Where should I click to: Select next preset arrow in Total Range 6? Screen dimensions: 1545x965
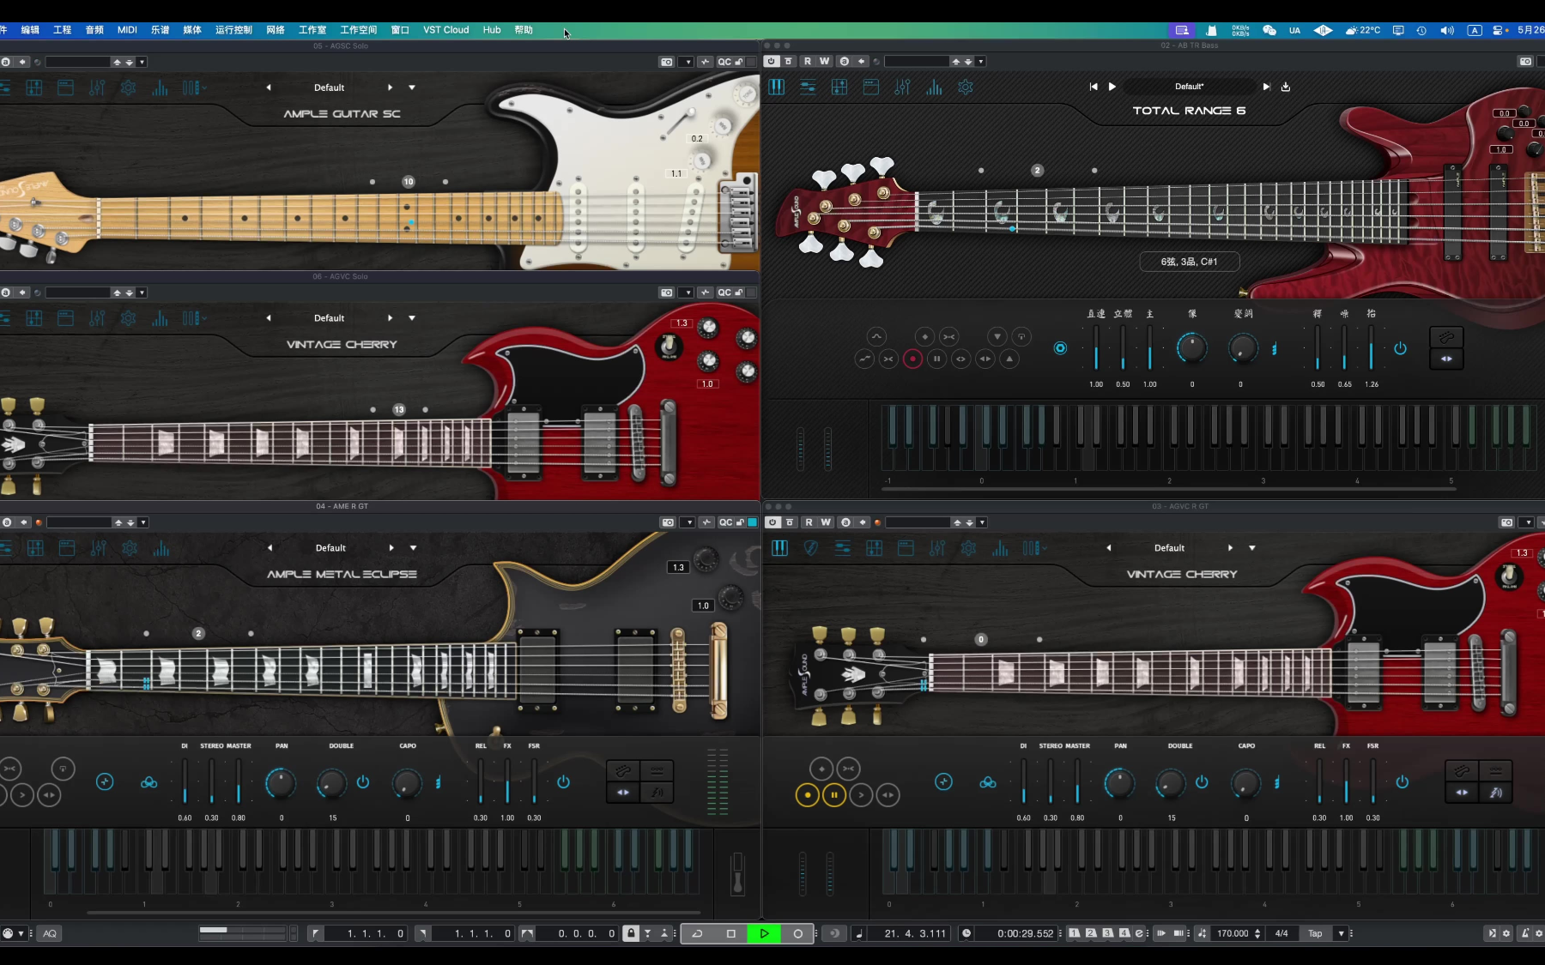[1266, 87]
